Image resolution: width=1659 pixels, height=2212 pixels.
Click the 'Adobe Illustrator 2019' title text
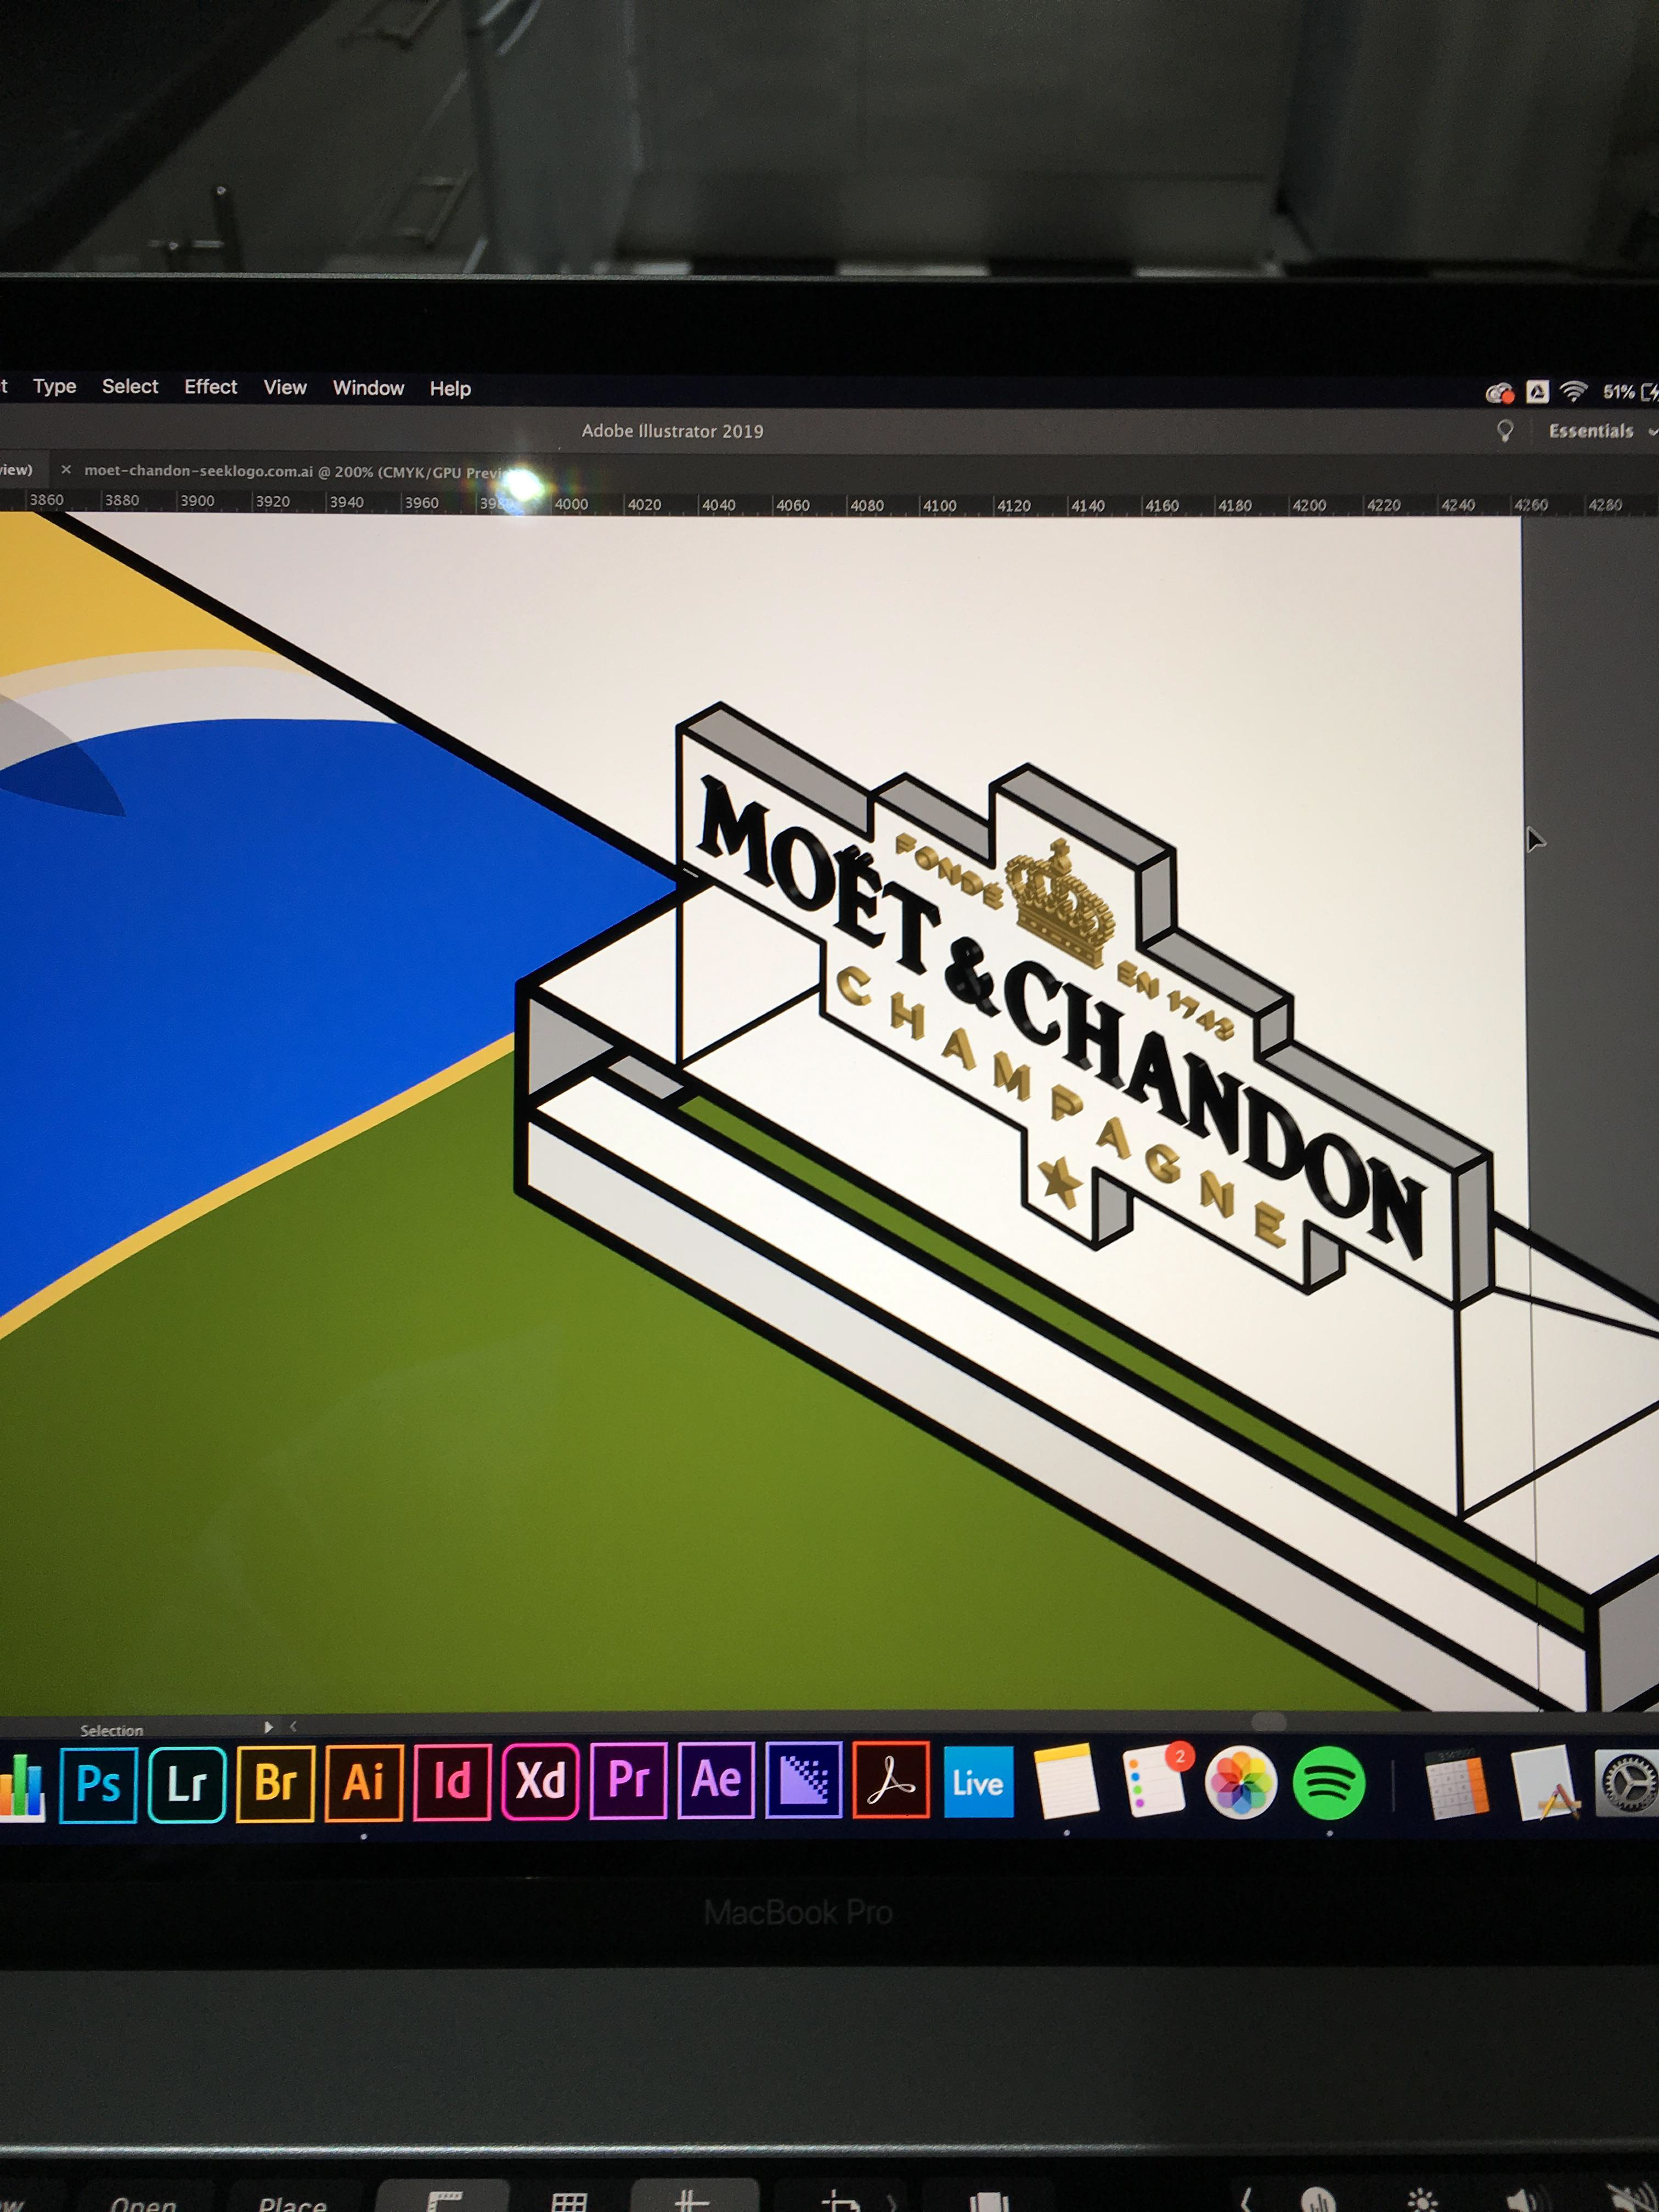[x=672, y=431]
